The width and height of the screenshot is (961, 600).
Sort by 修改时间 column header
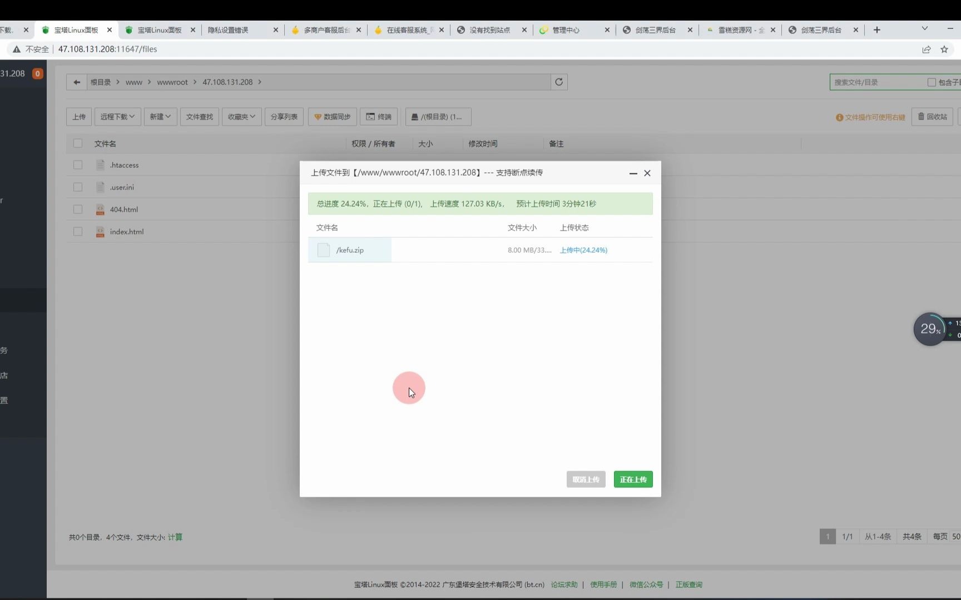pyautogui.click(x=483, y=144)
